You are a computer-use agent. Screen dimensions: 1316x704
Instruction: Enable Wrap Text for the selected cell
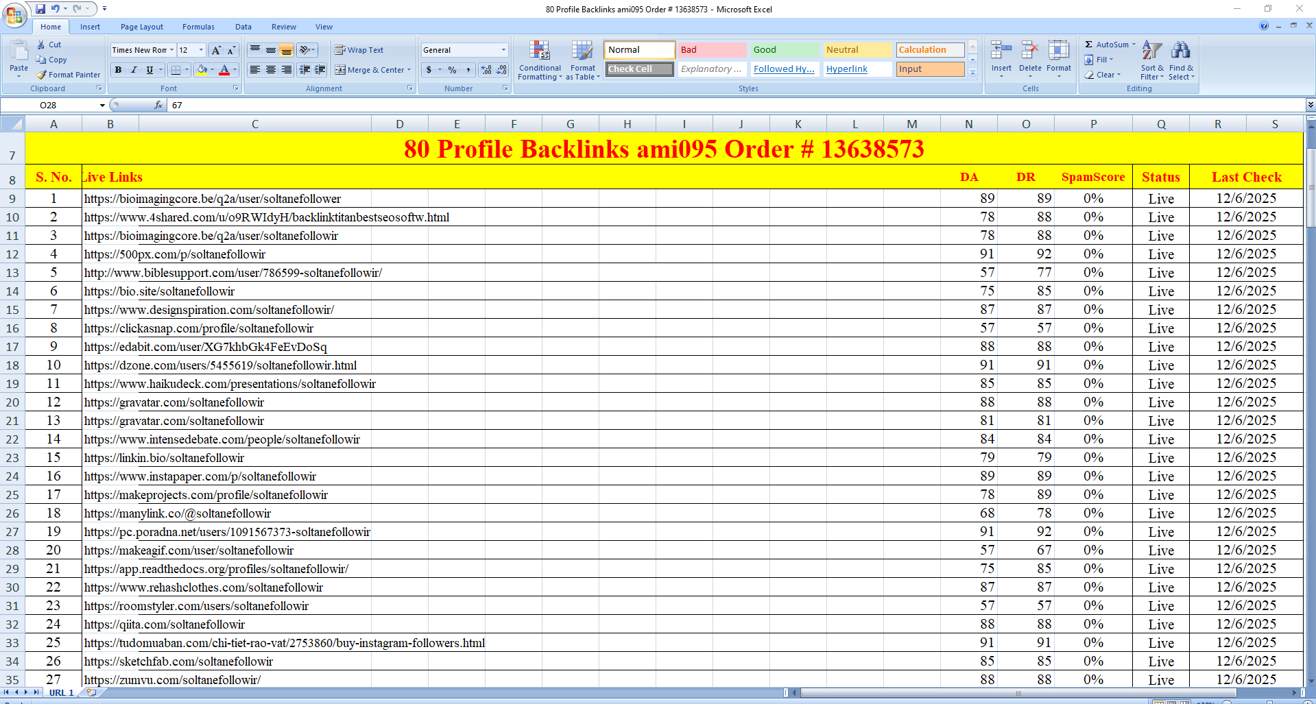click(x=359, y=49)
